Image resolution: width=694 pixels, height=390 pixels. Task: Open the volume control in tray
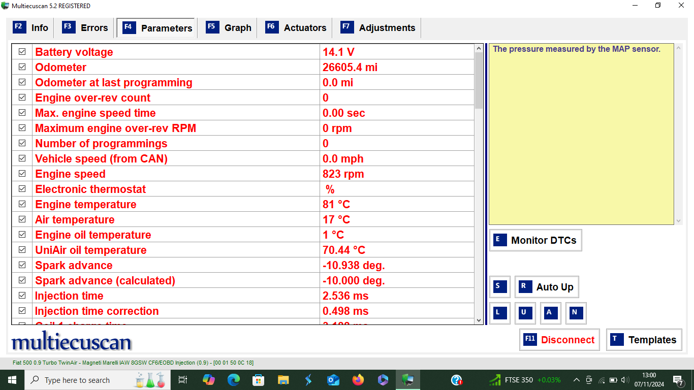click(x=625, y=380)
